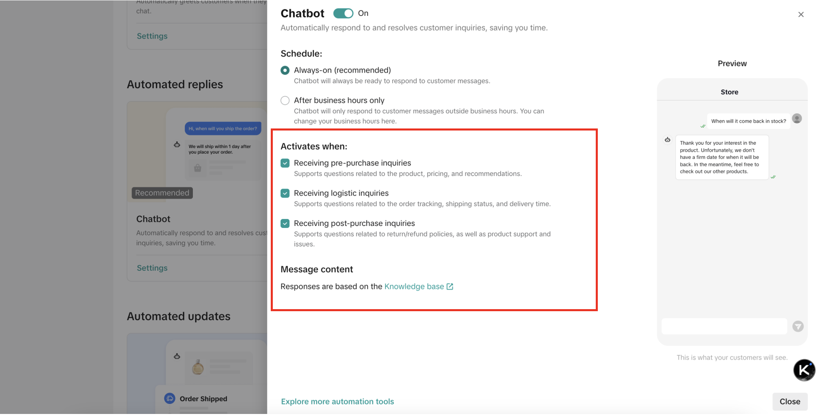Click the shopping bag icon in Chatbot card
The width and height of the screenshot is (818, 416).
(x=198, y=168)
